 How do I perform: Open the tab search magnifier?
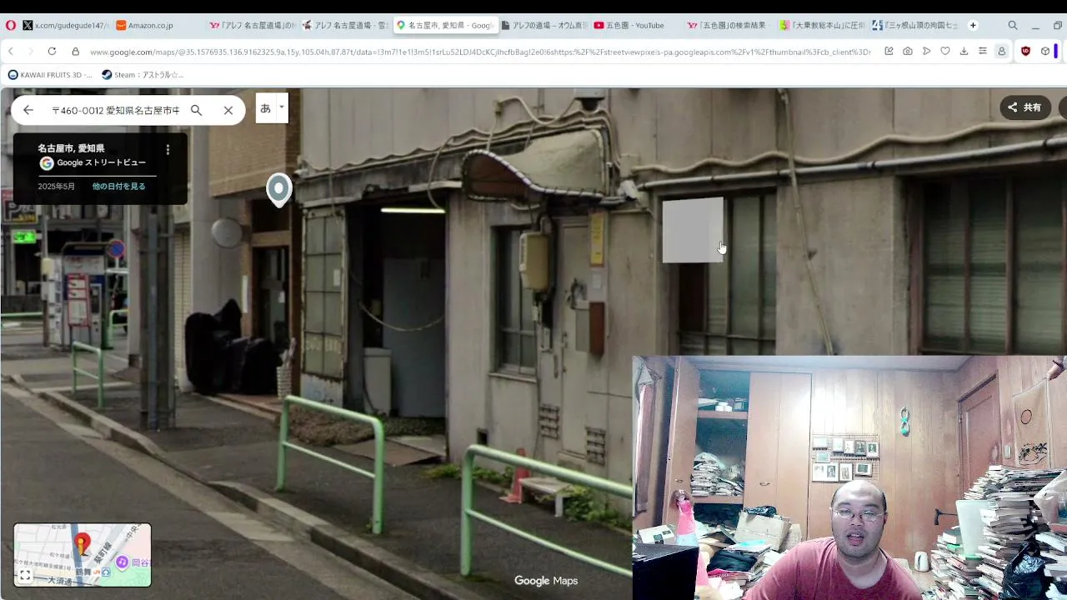point(1013,25)
